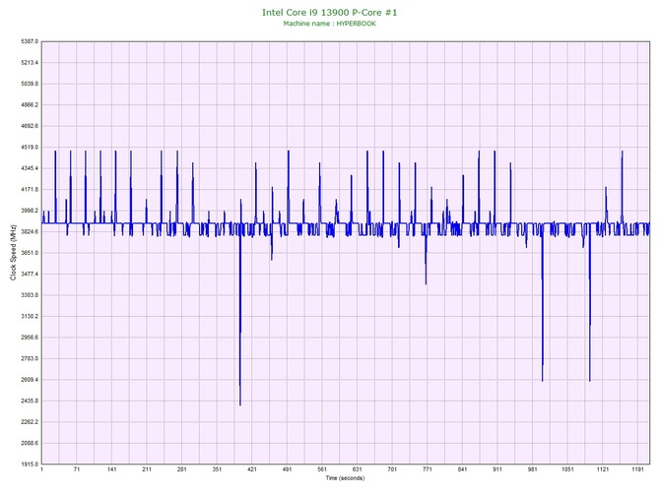Click the x-axis tick label 911
660x495 pixels.
[x=497, y=469]
